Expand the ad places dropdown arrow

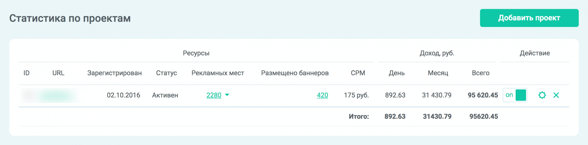coord(227,95)
